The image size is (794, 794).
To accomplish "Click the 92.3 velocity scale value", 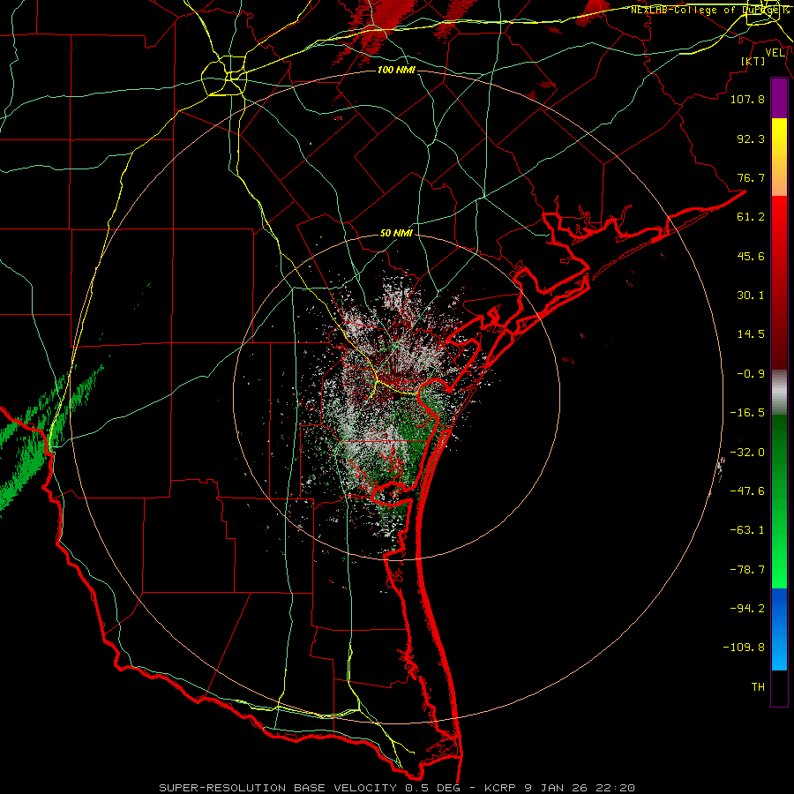I will click(751, 139).
